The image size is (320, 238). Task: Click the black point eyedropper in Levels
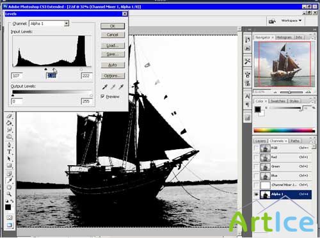point(105,86)
